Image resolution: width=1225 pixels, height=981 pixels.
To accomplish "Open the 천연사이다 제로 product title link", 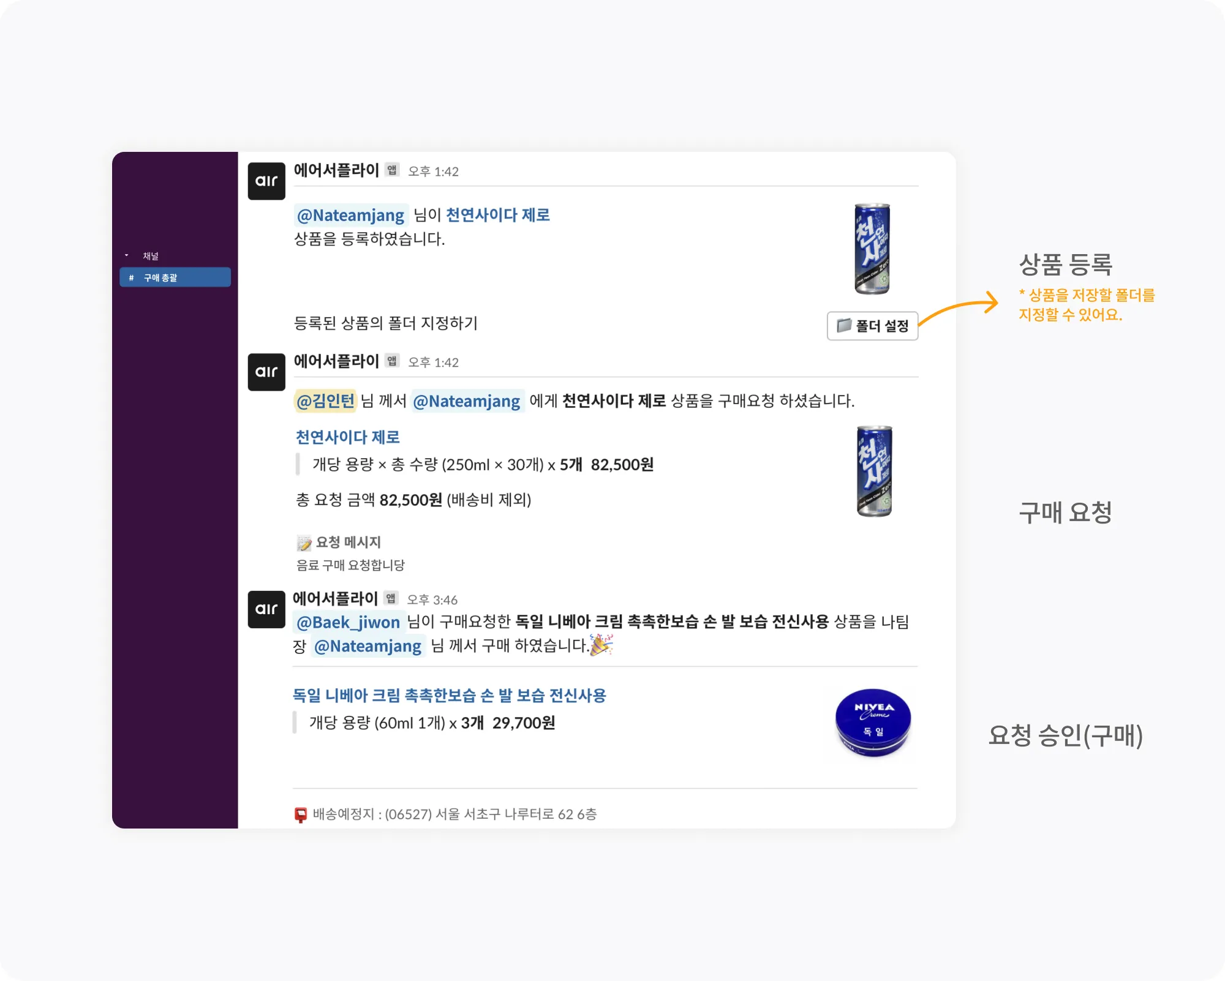I will point(347,437).
